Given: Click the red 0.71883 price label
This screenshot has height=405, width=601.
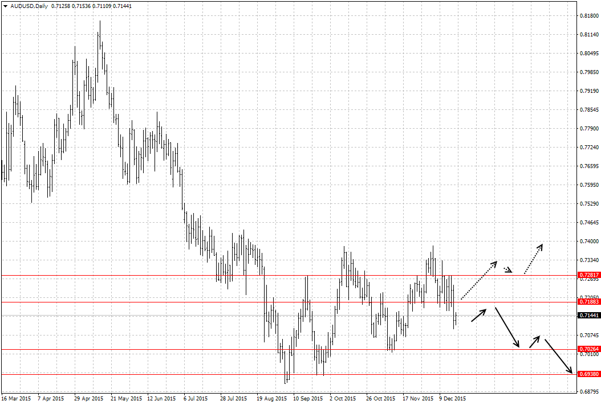Looking at the screenshot, I should 588,302.
